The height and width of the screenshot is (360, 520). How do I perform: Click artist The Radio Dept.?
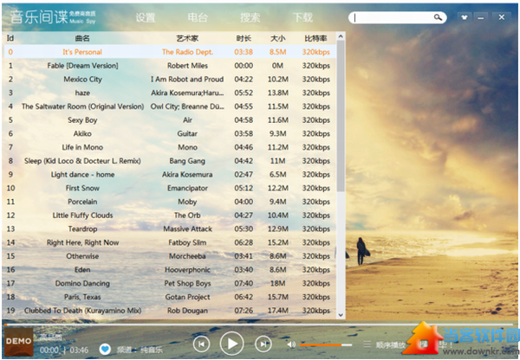187,52
